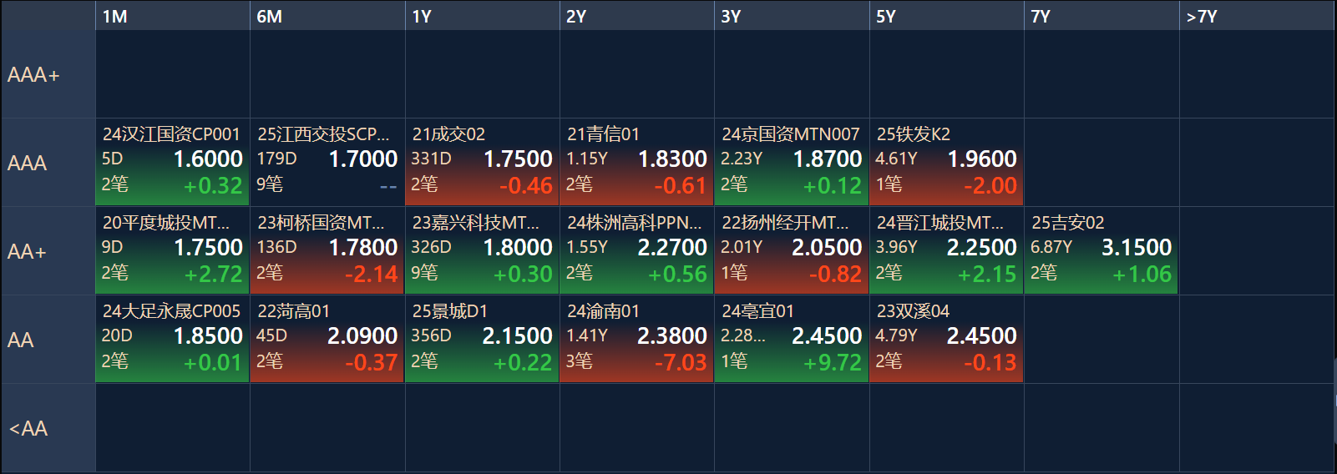
Task: Click yield 3.1500 of 25吉安02
Action: [x=1137, y=247]
